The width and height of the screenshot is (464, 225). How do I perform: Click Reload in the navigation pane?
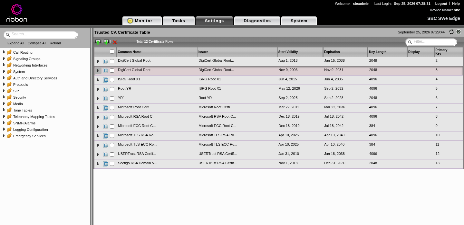point(55,43)
